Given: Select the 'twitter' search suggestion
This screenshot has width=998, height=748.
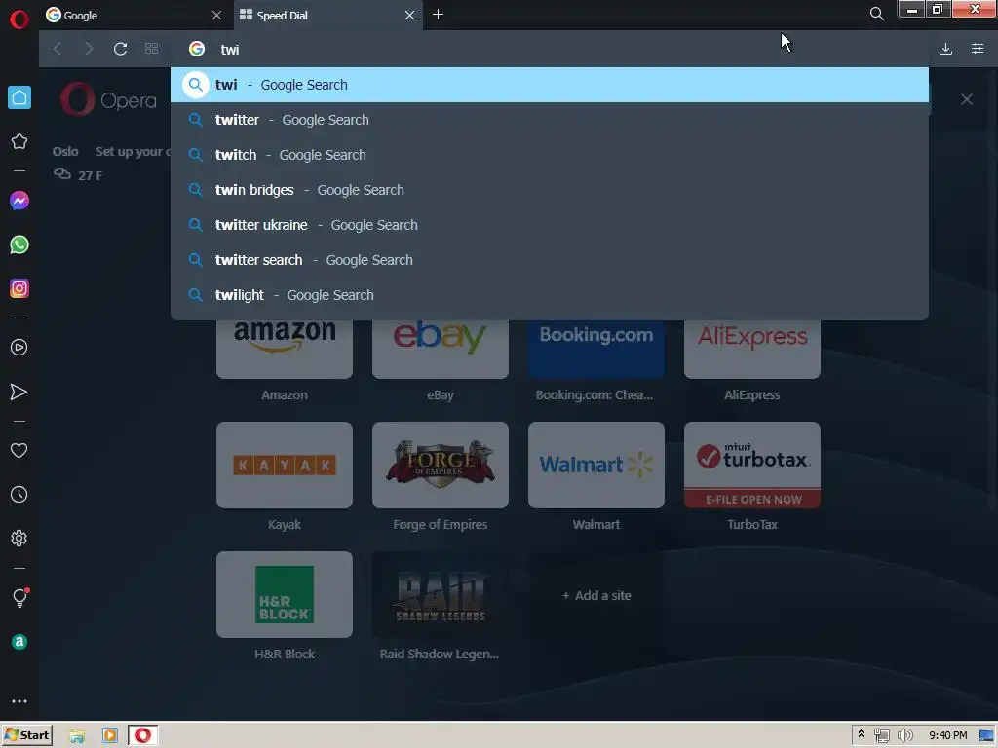Looking at the screenshot, I should [x=550, y=120].
